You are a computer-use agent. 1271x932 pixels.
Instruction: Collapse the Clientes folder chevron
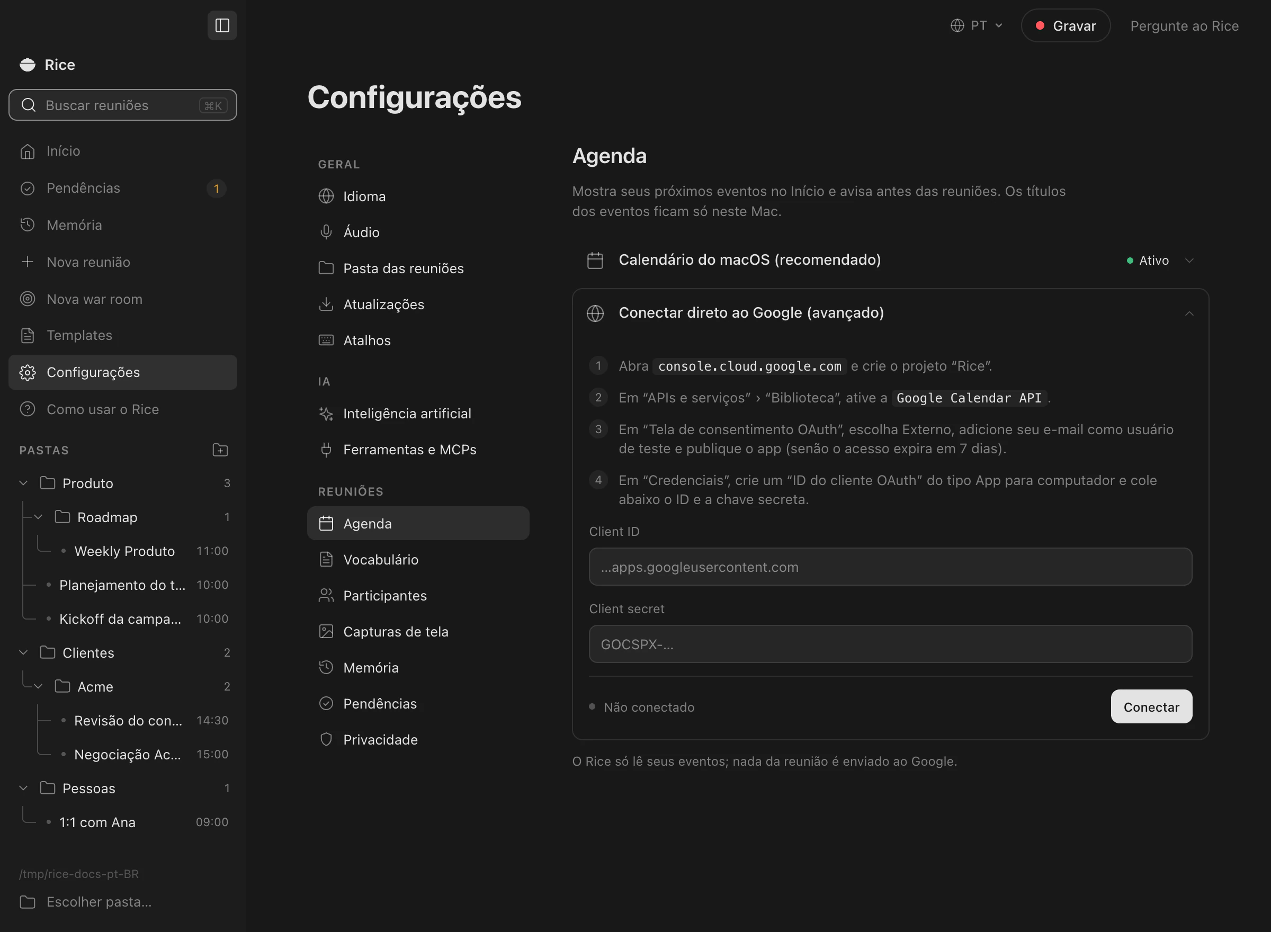click(x=24, y=652)
